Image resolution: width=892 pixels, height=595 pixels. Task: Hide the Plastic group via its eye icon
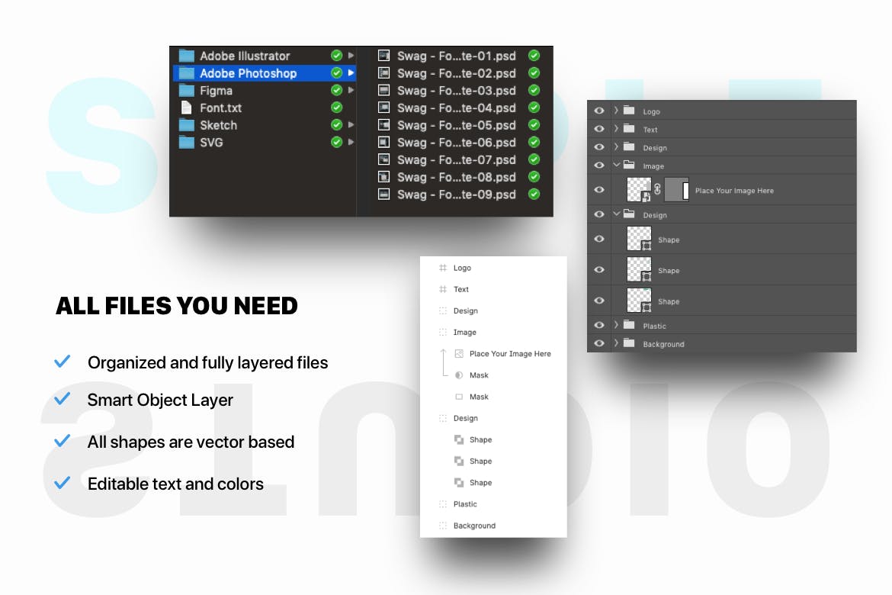point(599,325)
